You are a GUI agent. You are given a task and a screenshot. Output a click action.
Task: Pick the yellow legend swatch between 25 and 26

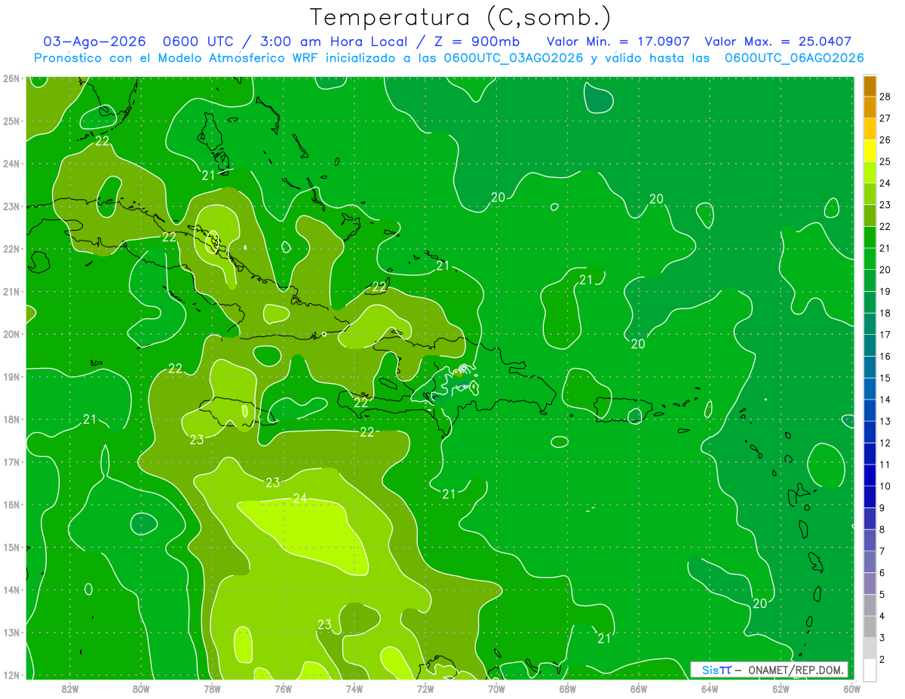point(870,151)
